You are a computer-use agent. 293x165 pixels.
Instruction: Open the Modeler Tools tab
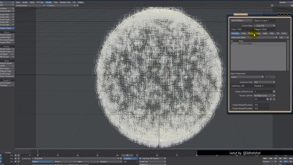[x=65, y=2]
